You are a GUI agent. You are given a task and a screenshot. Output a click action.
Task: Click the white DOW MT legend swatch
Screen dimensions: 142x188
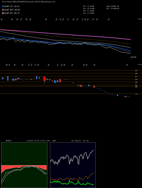click(3, 10)
